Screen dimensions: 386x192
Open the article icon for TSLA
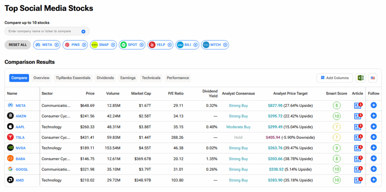357,137
